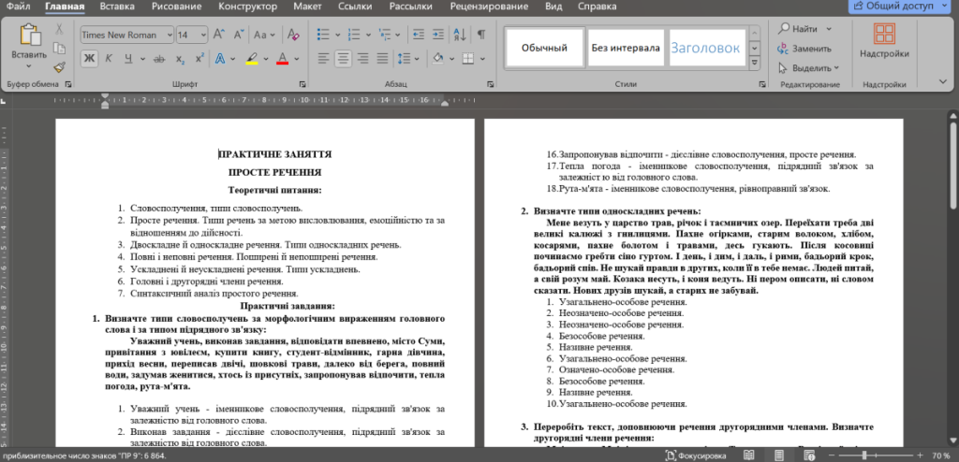The image size is (959, 462).
Task: Increase font size with larger A icon
Action: tap(219, 35)
